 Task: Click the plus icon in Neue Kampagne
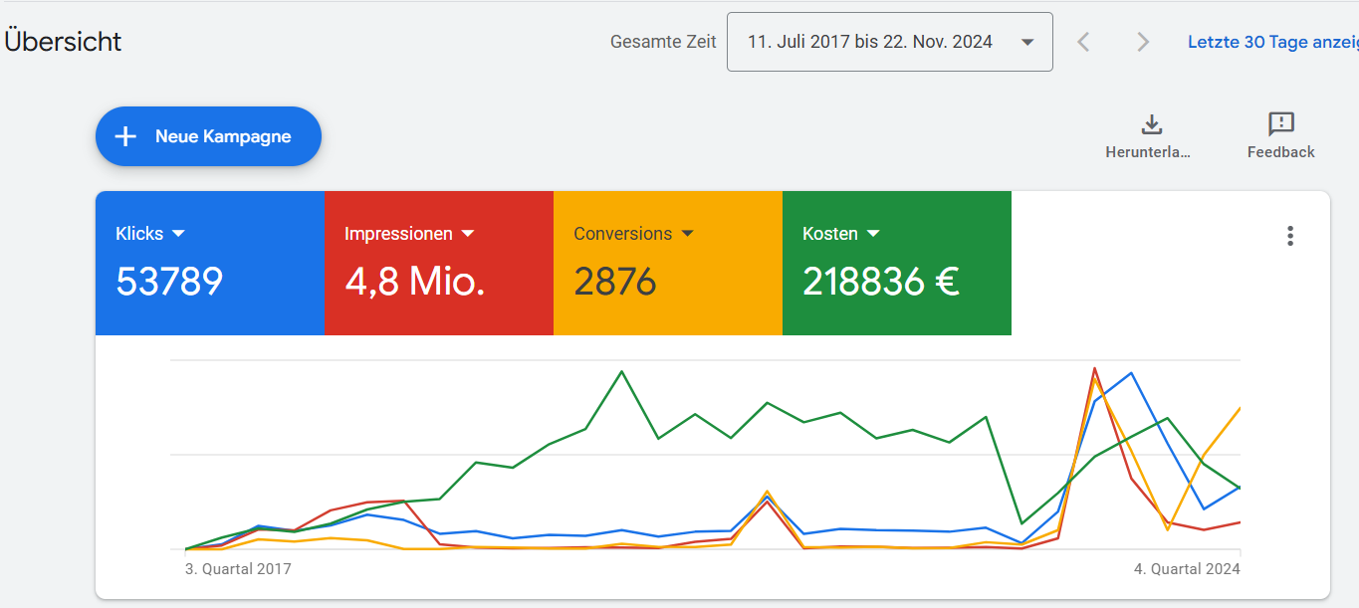point(125,136)
